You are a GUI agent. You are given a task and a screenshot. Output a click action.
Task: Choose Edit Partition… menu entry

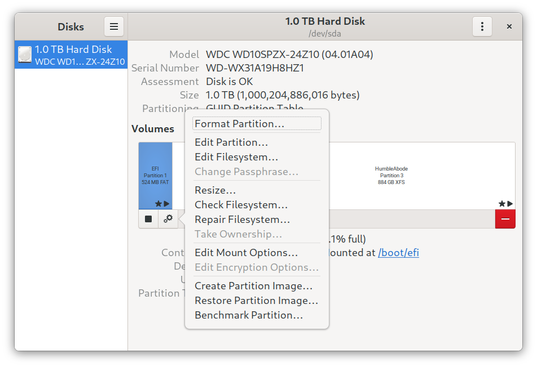(231, 142)
